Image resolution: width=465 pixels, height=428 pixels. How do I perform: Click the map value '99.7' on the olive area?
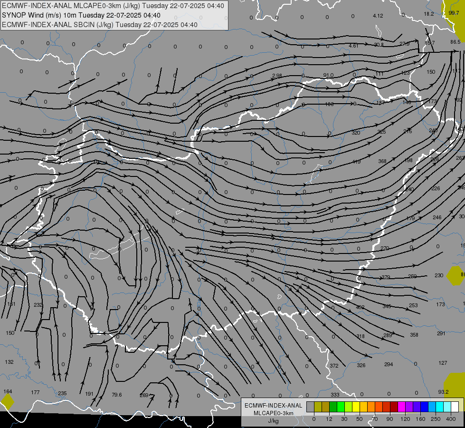[x=454, y=13]
